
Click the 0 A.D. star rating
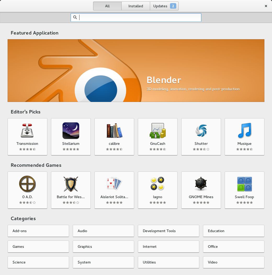[x=27, y=203]
